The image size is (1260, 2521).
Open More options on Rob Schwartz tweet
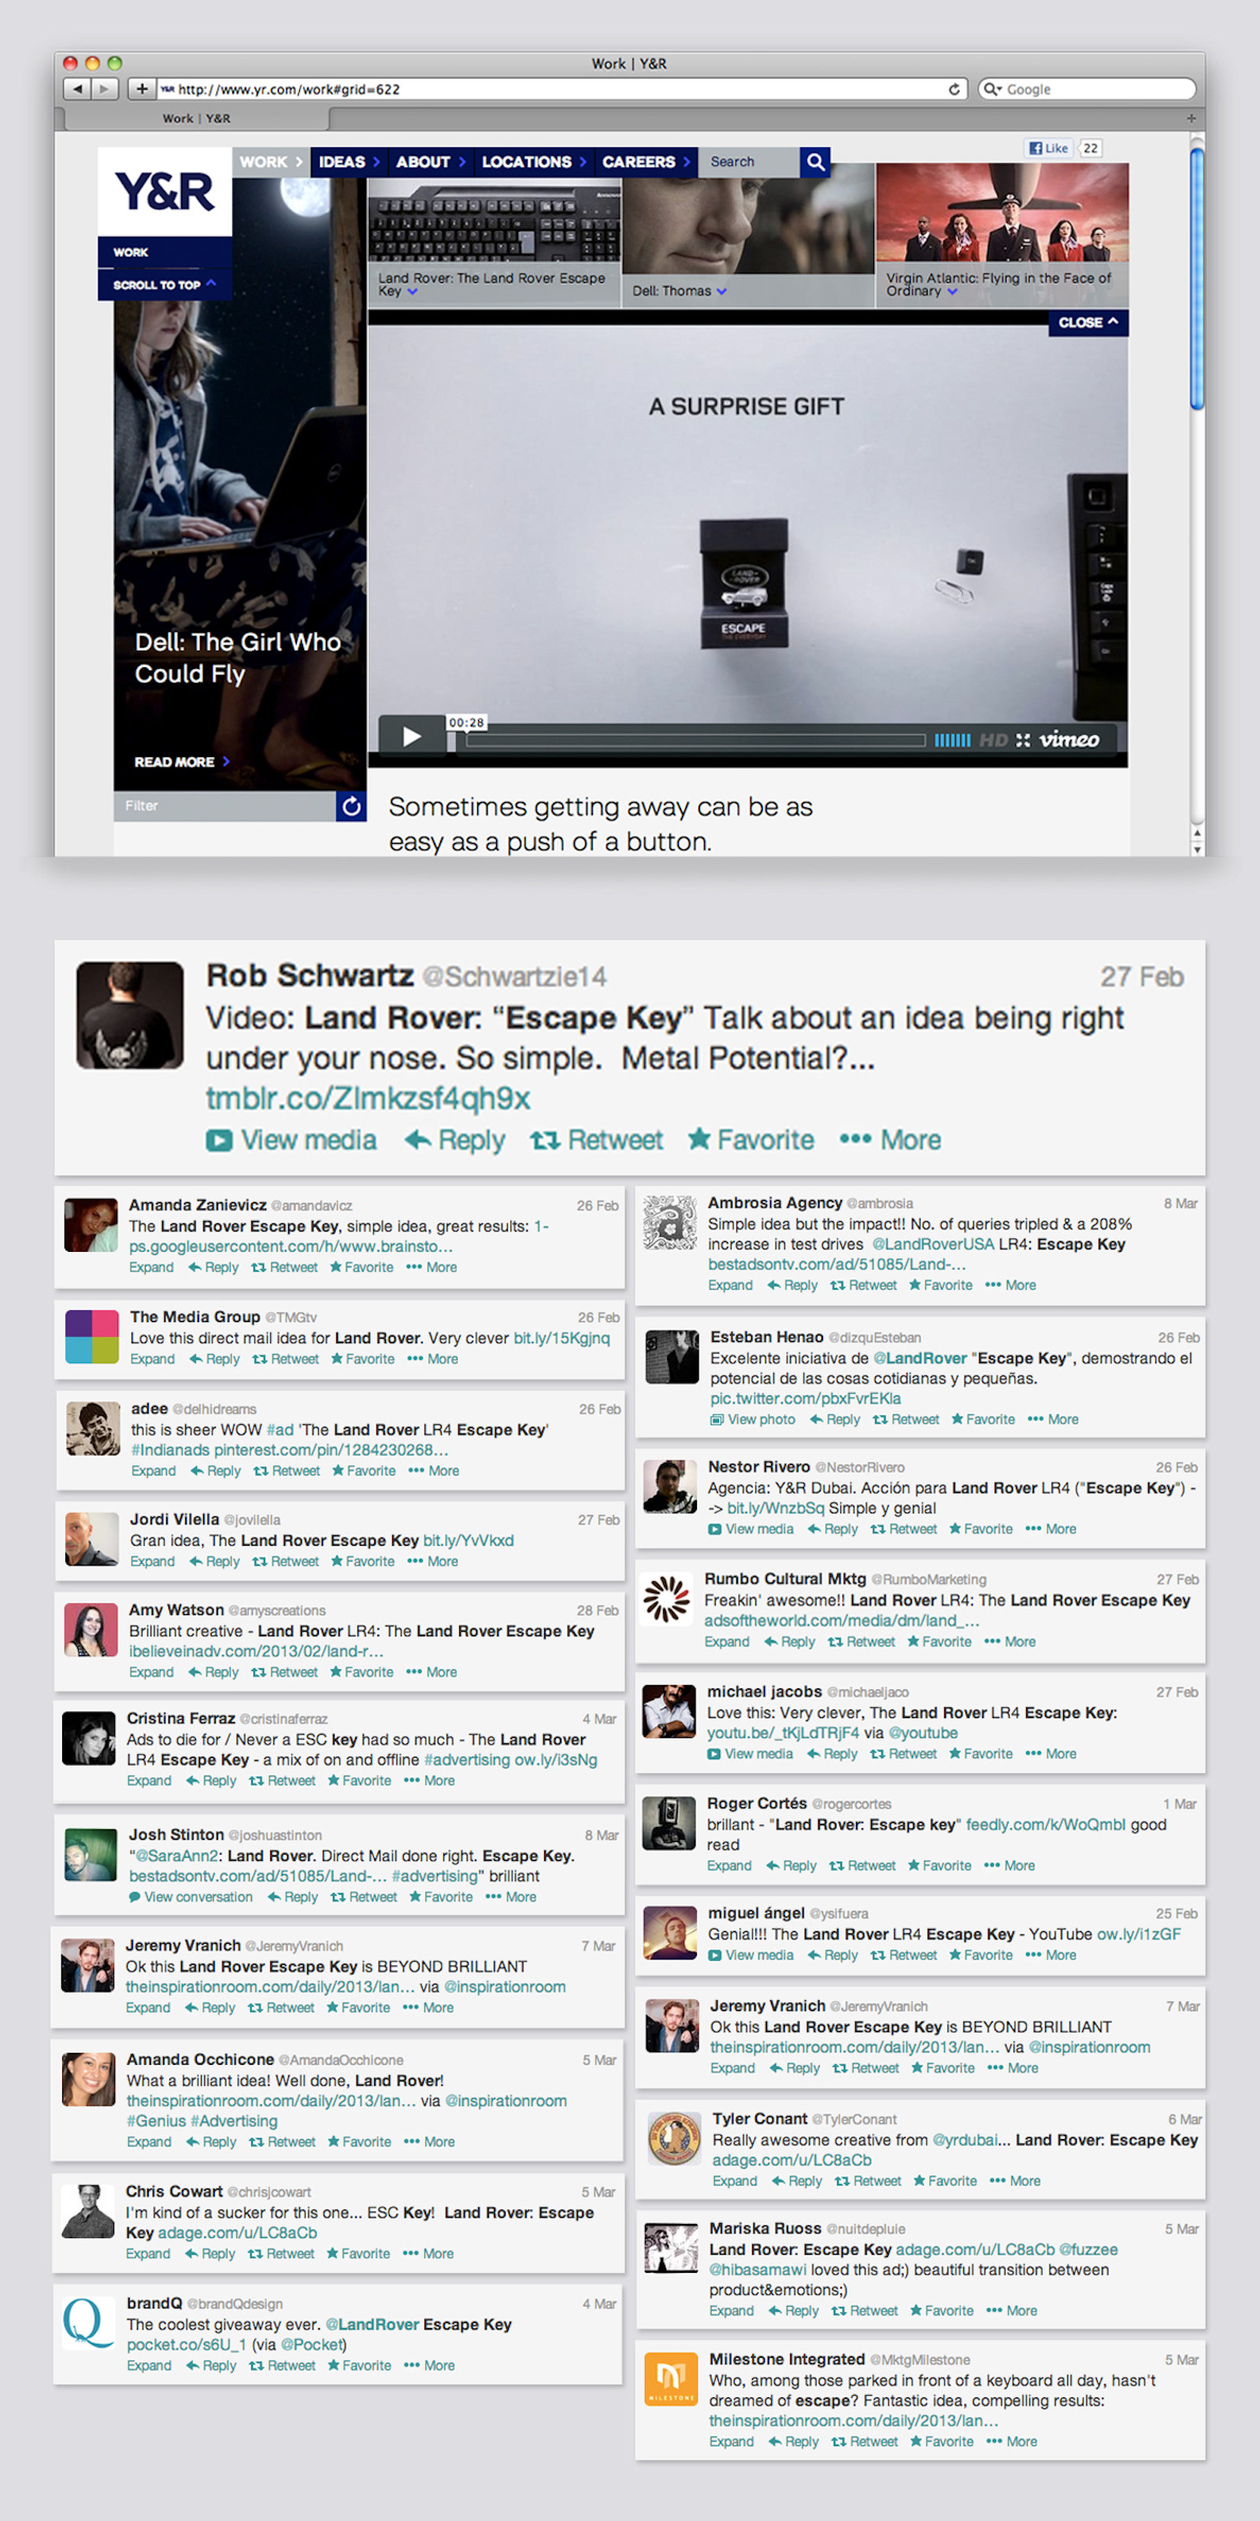[x=890, y=1140]
